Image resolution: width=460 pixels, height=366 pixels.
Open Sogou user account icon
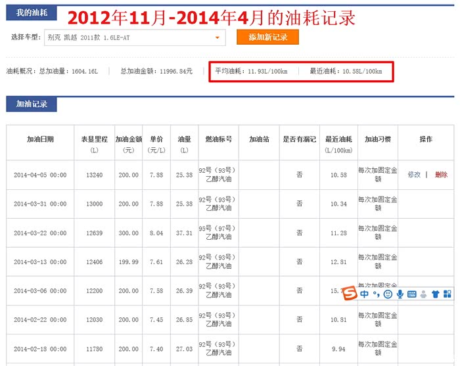pyautogui.click(x=423, y=294)
